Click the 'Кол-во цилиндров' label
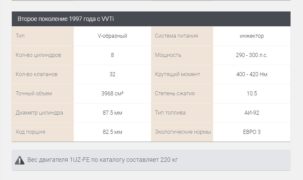Screen dimensions: 303x180 pos(38,55)
